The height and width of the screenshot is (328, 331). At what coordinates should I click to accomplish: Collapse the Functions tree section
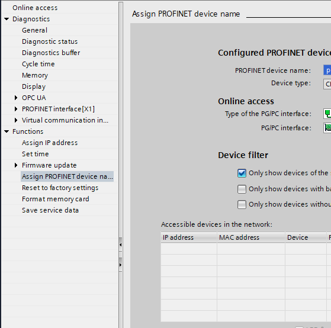tap(7, 131)
